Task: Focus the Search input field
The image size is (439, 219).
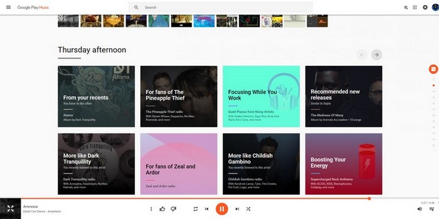Action: tap(221, 8)
